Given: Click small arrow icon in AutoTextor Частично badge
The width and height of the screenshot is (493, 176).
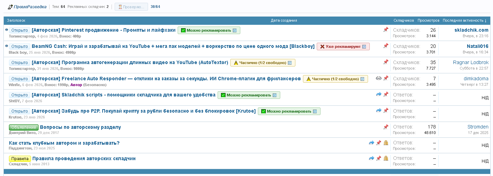Looking at the screenshot, I should [x=290, y=63].
